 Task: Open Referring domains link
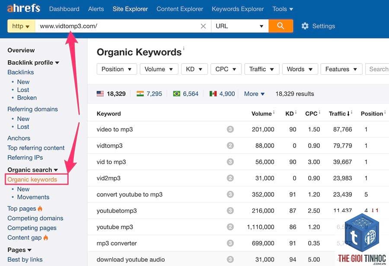pos(32,109)
